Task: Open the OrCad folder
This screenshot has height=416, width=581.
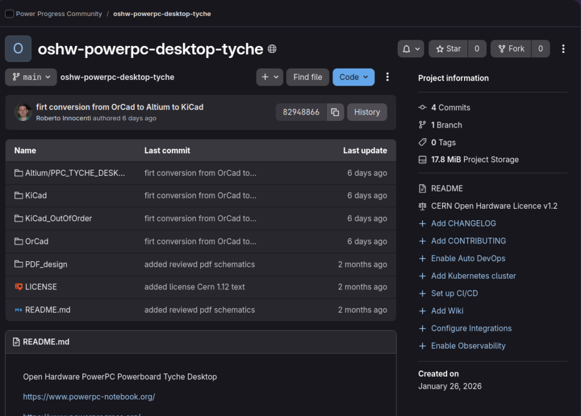Action: click(x=37, y=241)
